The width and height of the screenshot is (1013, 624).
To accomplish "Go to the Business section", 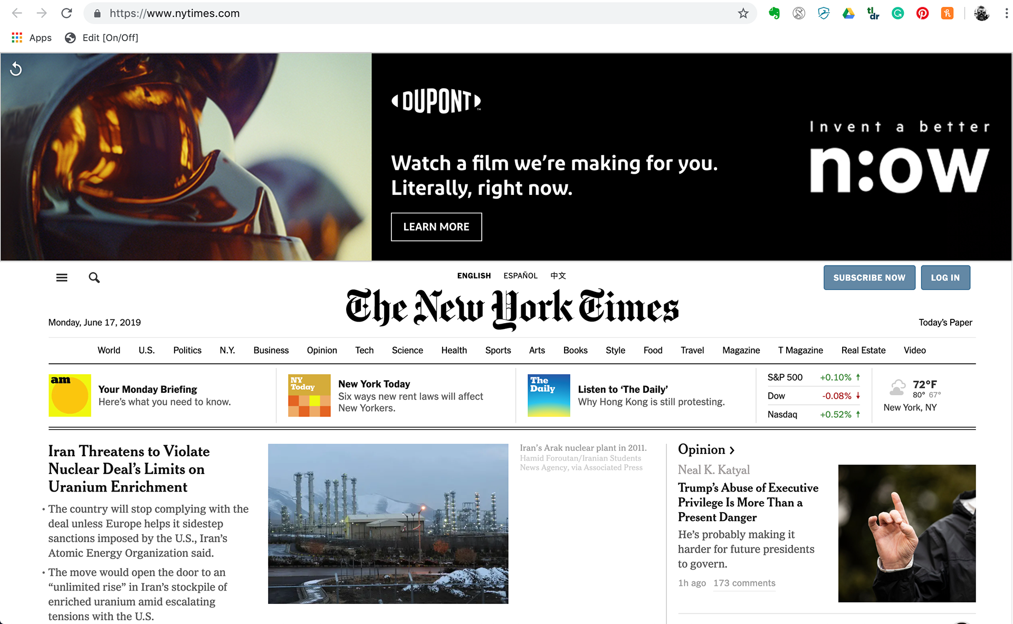I will pyautogui.click(x=271, y=351).
